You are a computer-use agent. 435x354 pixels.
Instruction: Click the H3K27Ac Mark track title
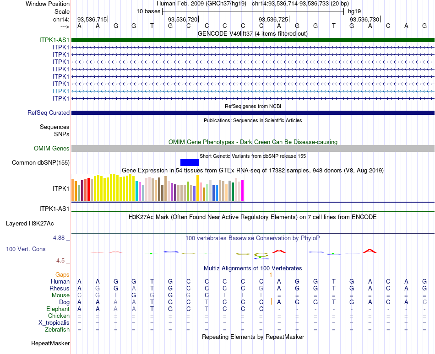pos(252,217)
